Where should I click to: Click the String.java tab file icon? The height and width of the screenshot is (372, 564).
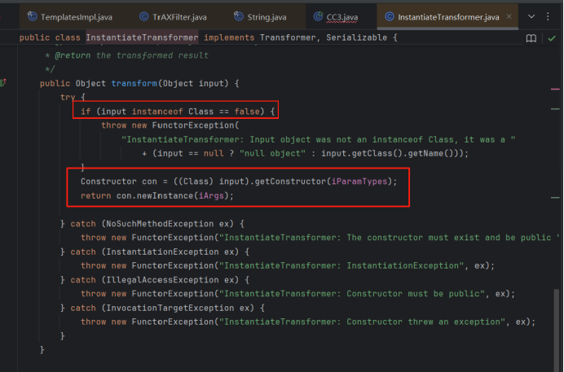(x=240, y=16)
